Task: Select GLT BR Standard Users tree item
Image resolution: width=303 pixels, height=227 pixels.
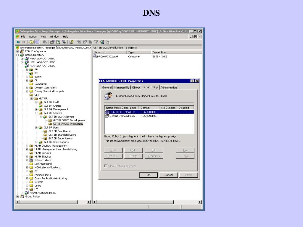Action: click(62, 135)
